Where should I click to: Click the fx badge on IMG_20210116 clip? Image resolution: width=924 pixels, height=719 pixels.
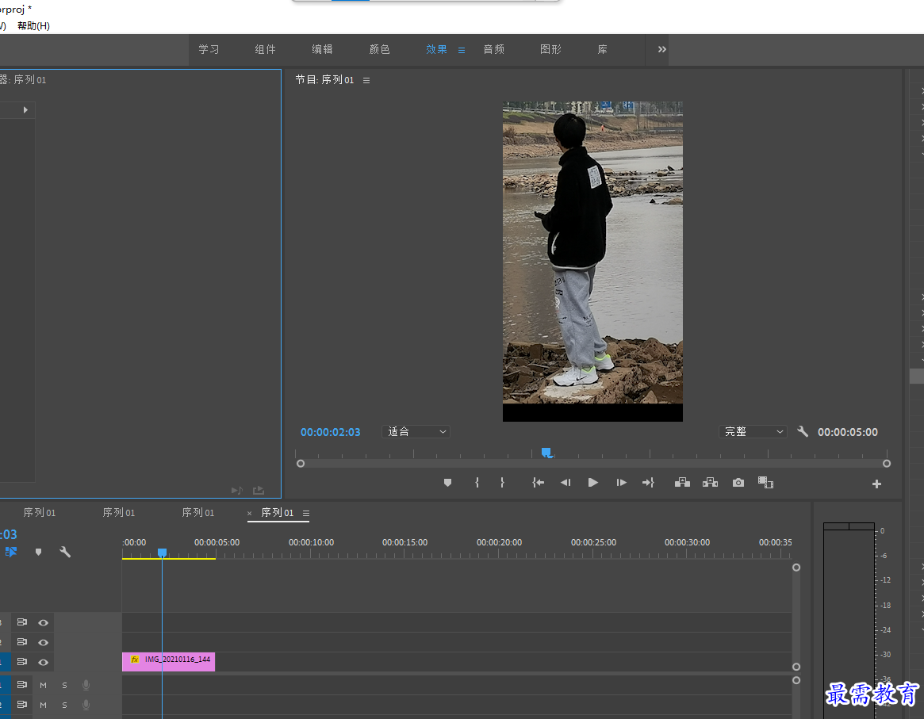135,660
